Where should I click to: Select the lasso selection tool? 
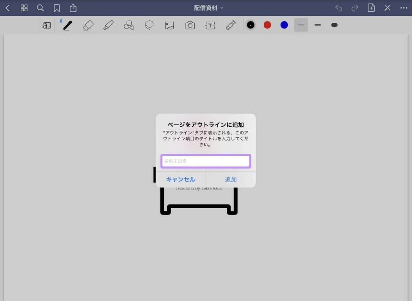[149, 25]
